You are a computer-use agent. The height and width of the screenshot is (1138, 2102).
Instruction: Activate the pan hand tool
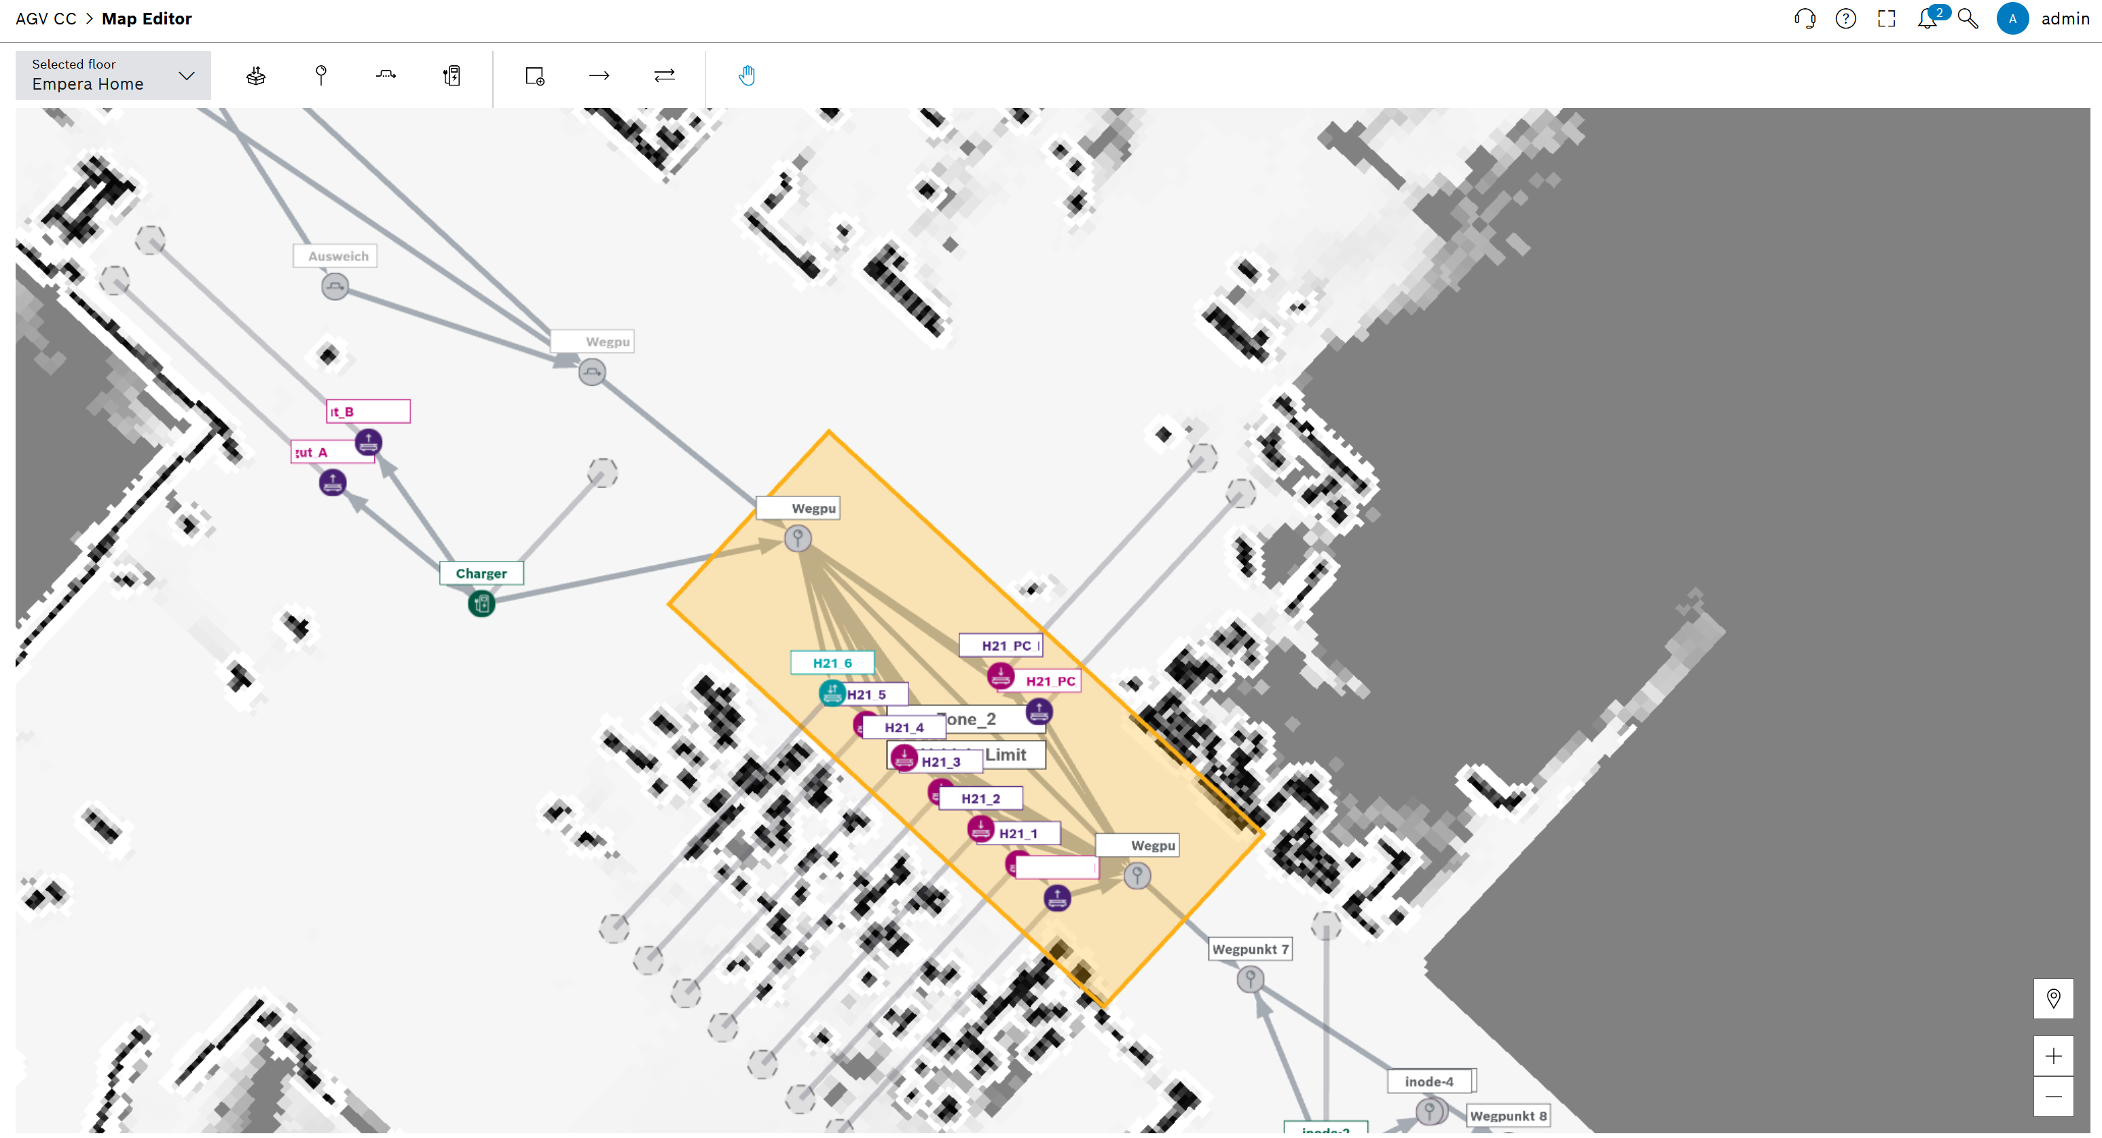[747, 76]
